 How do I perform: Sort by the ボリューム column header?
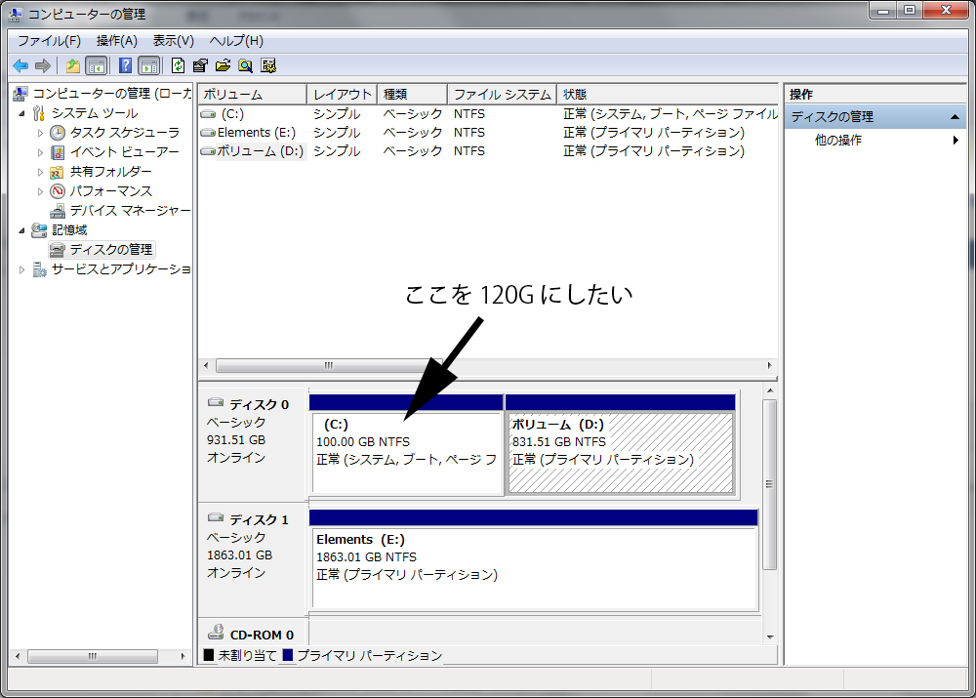pos(252,95)
